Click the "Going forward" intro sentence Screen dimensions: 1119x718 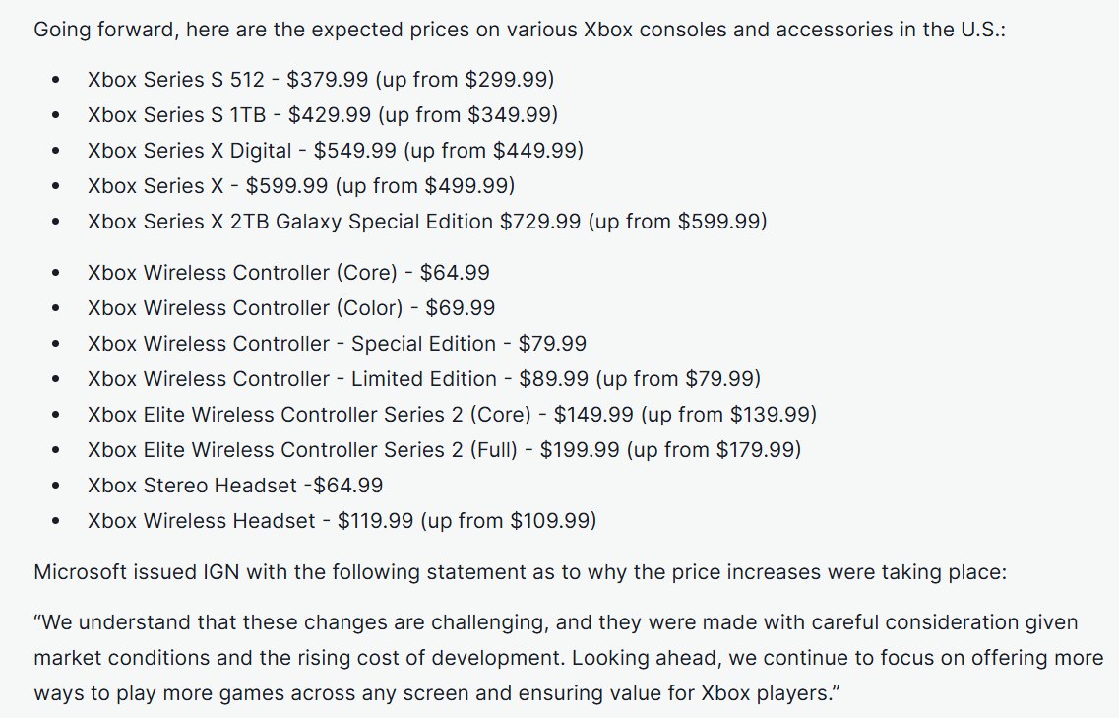point(520,29)
